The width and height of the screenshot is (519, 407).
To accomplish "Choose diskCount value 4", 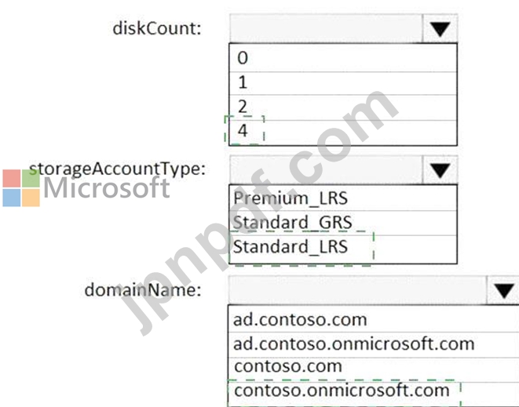I will point(343,133).
